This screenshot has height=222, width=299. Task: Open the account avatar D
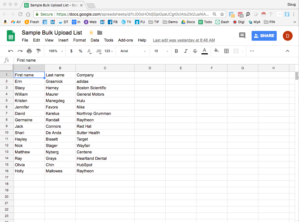[x=288, y=36]
